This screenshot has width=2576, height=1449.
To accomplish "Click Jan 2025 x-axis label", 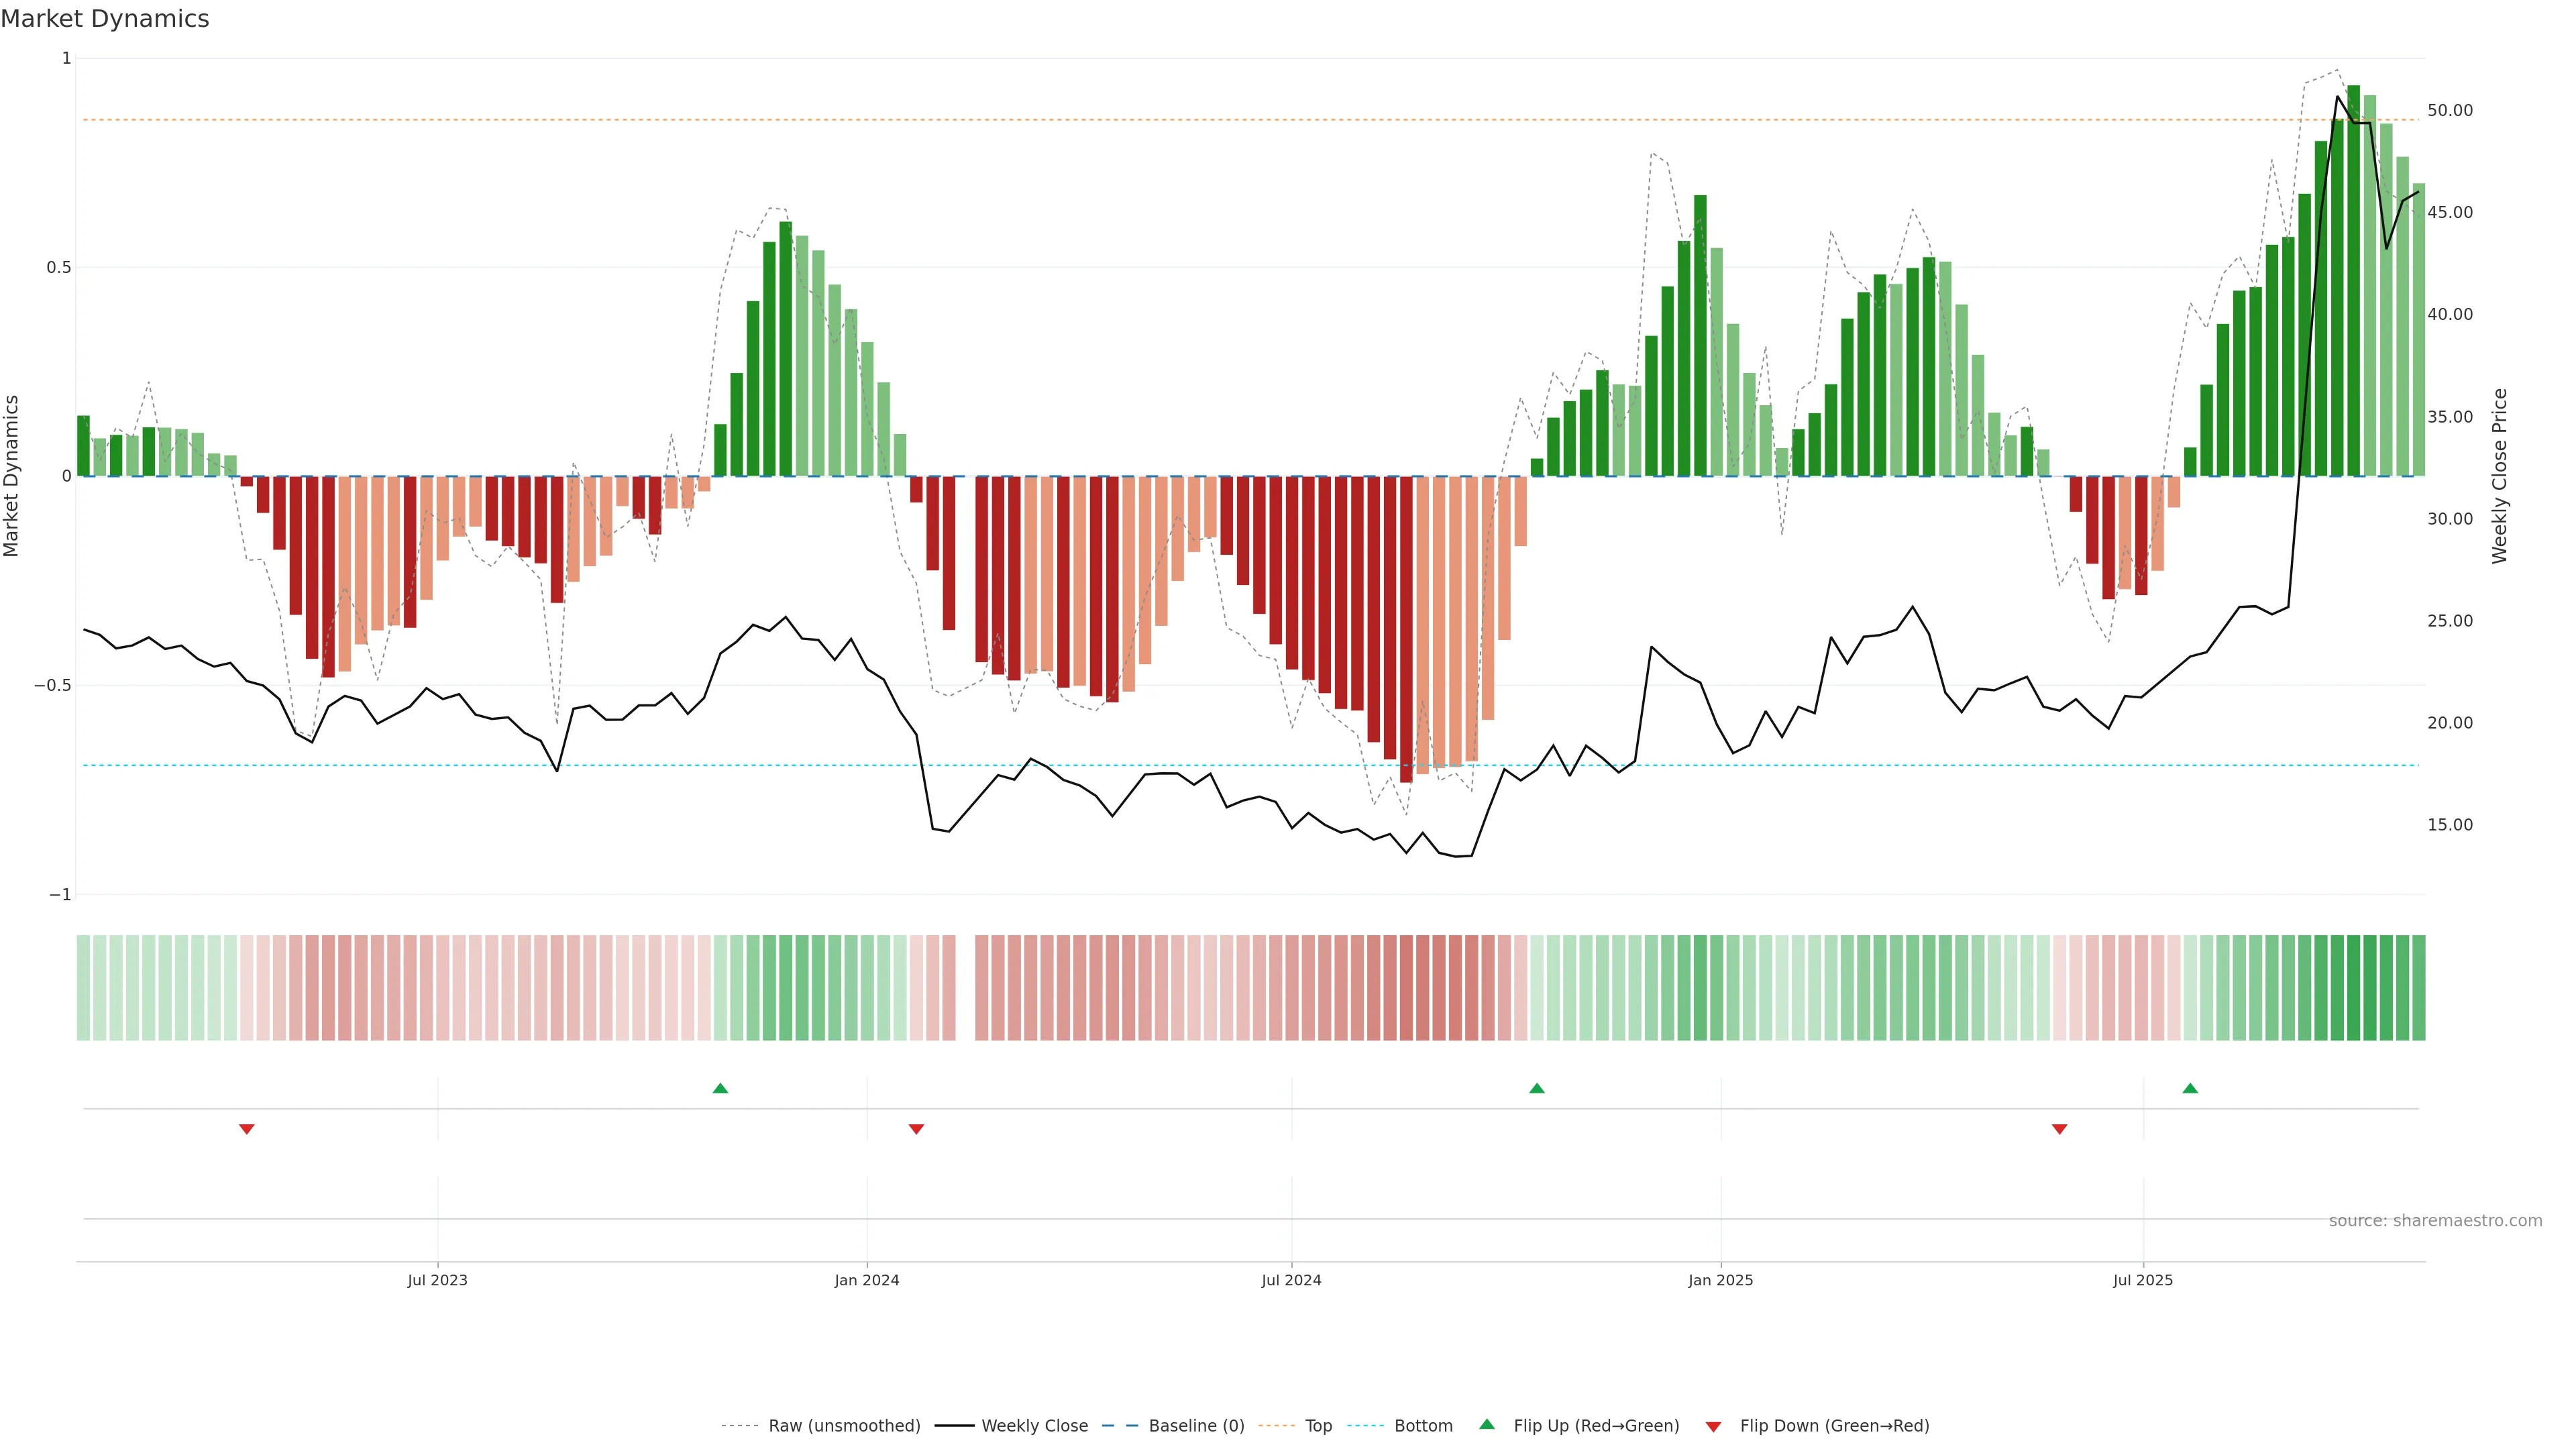I will 1720,1281.
